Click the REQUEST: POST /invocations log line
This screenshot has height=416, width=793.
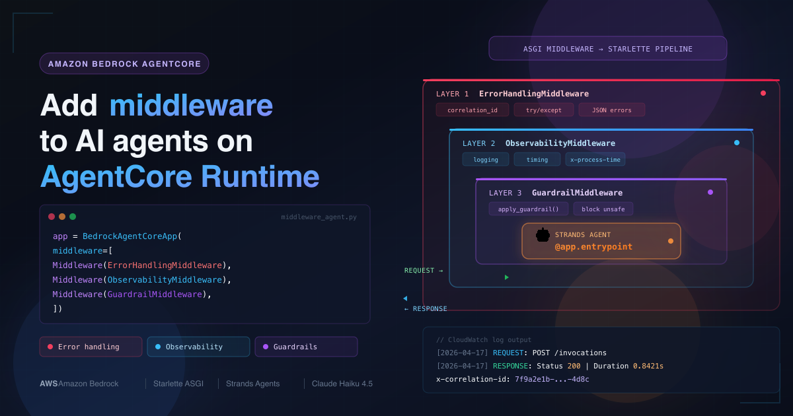click(x=521, y=353)
